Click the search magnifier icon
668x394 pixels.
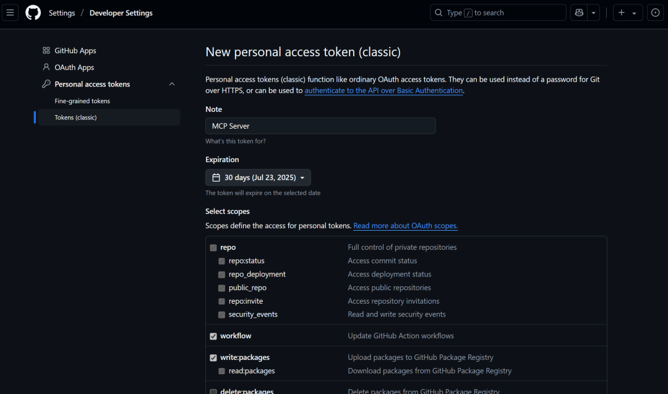[439, 12]
